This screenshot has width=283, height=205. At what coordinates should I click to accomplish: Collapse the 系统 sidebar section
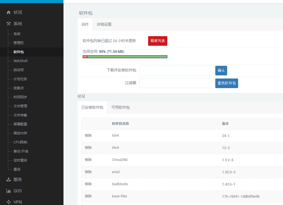click(17, 24)
